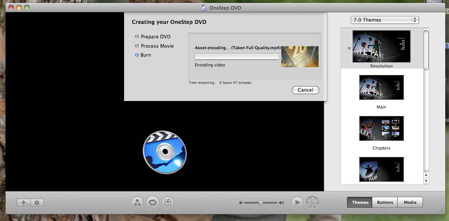Click the 'Creating your OneStep DVD' heading

169,22
